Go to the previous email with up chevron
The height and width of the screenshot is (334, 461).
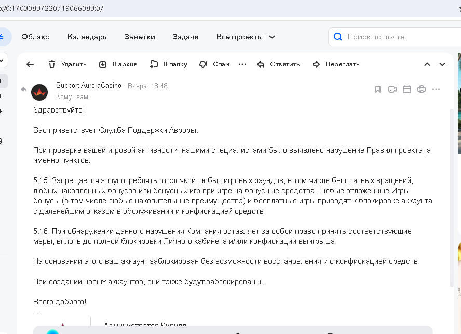coord(427,64)
